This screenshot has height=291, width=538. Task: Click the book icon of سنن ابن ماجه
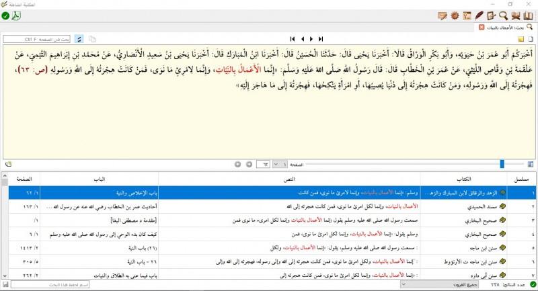tap(502, 248)
